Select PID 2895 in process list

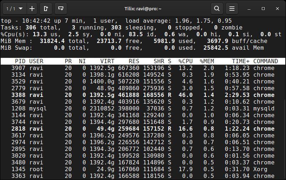coord(18,149)
